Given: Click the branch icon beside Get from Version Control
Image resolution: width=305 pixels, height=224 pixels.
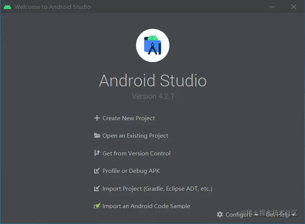Looking at the screenshot, I should tap(97, 153).
